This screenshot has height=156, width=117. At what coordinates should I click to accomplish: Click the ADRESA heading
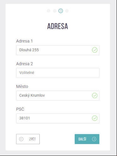[58, 26]
